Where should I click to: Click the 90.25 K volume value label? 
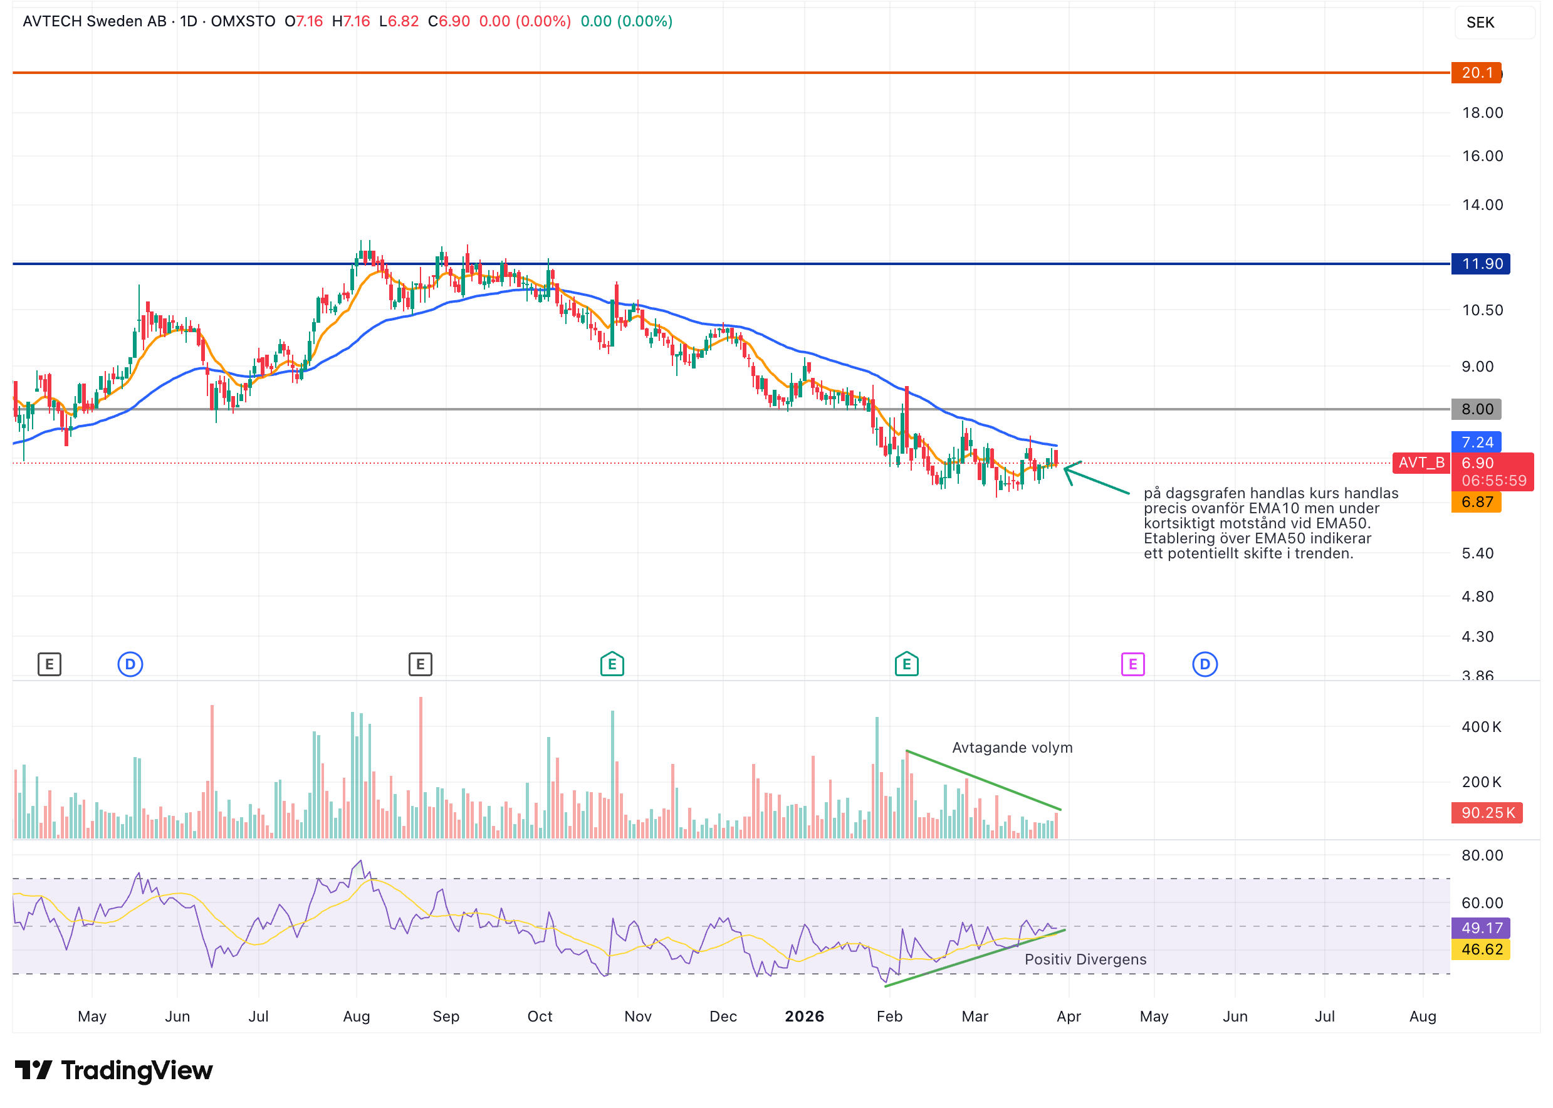(1486, 813)
